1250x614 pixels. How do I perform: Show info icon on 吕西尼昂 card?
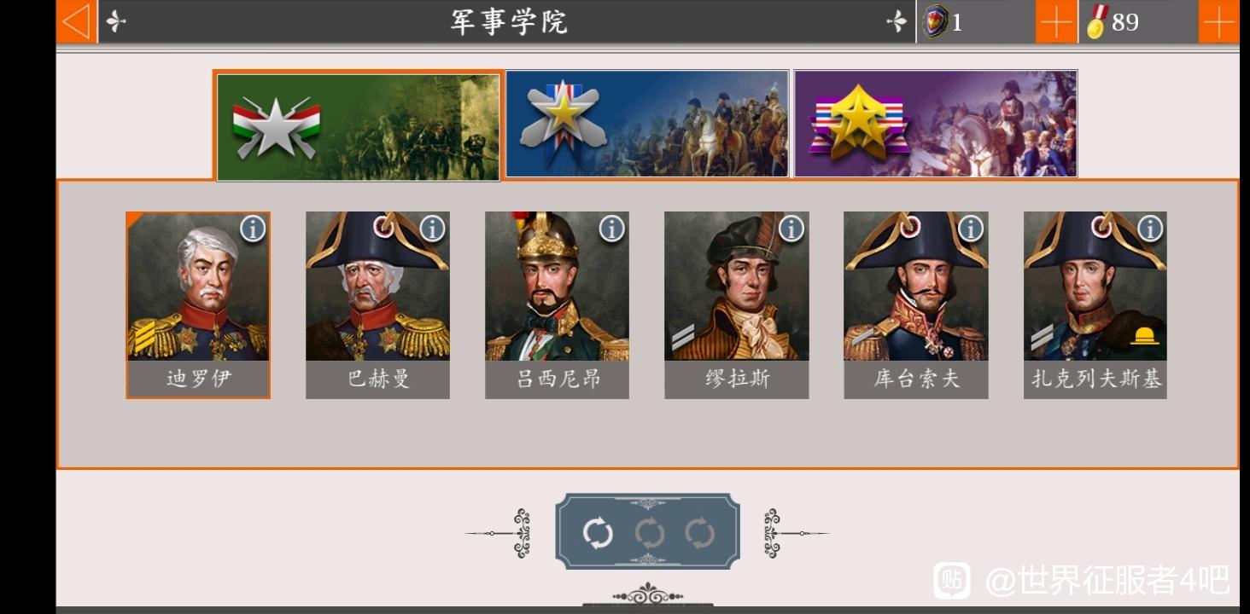(611, 229)
